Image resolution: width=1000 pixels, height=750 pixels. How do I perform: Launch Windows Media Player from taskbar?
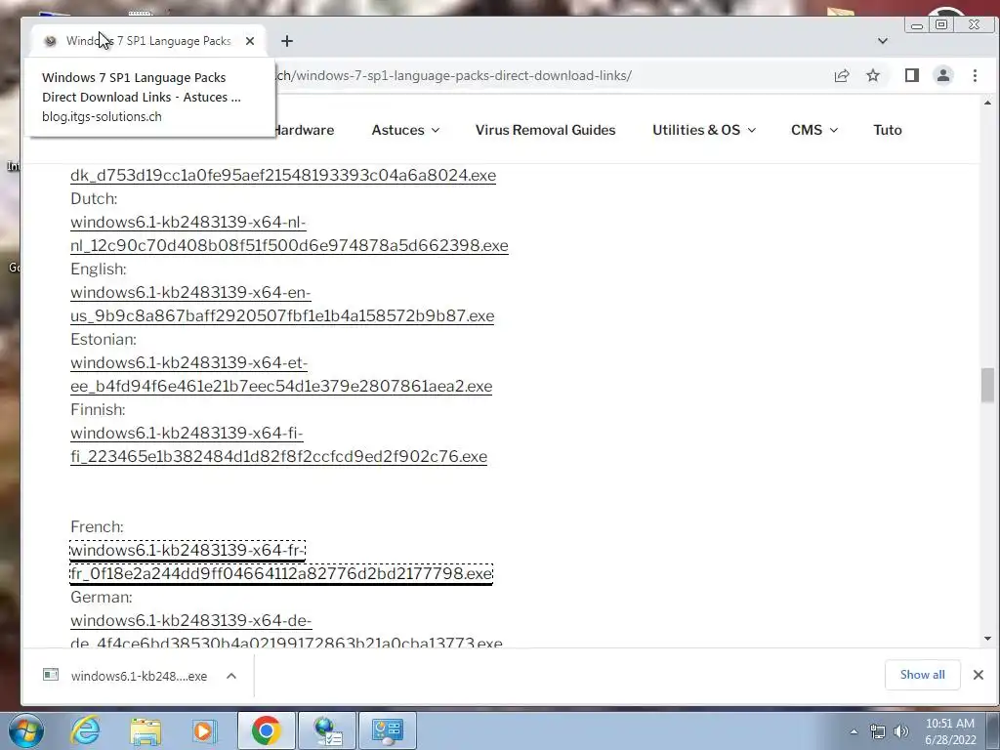[x=204, y=730]
